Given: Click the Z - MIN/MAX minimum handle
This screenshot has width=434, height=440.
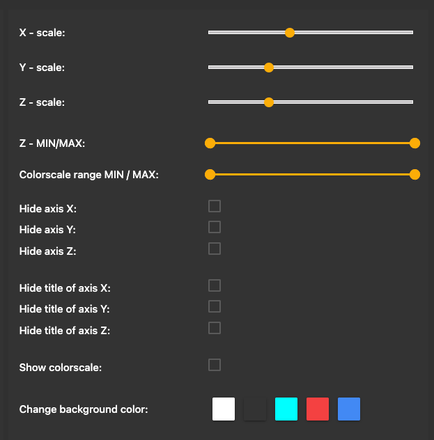Looking at the screenshot, I should [210, 143].
